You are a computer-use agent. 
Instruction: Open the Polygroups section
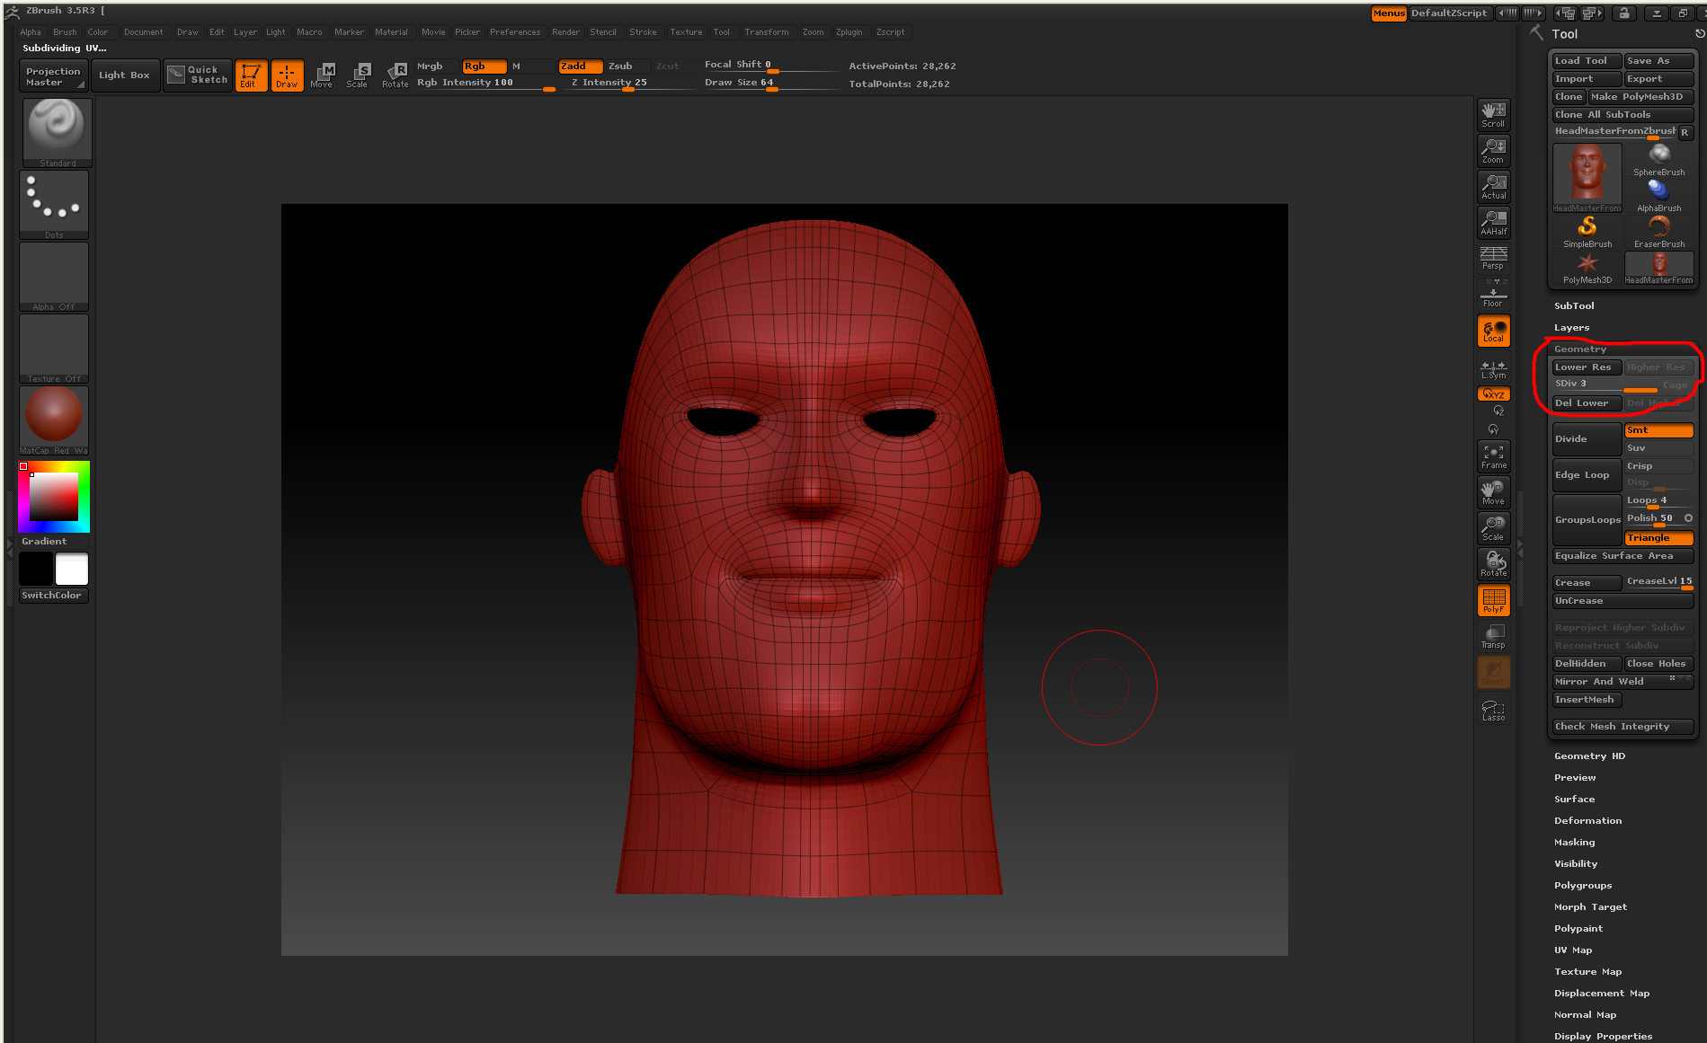(x=1582, y=886)
